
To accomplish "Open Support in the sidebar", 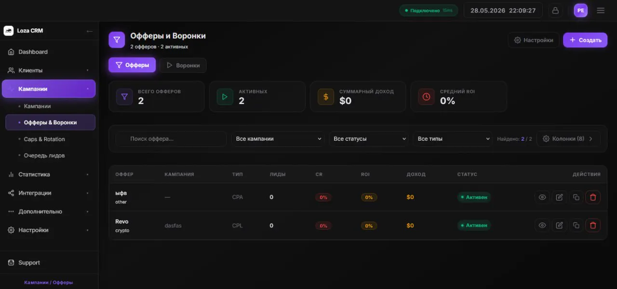I will 49,263.
